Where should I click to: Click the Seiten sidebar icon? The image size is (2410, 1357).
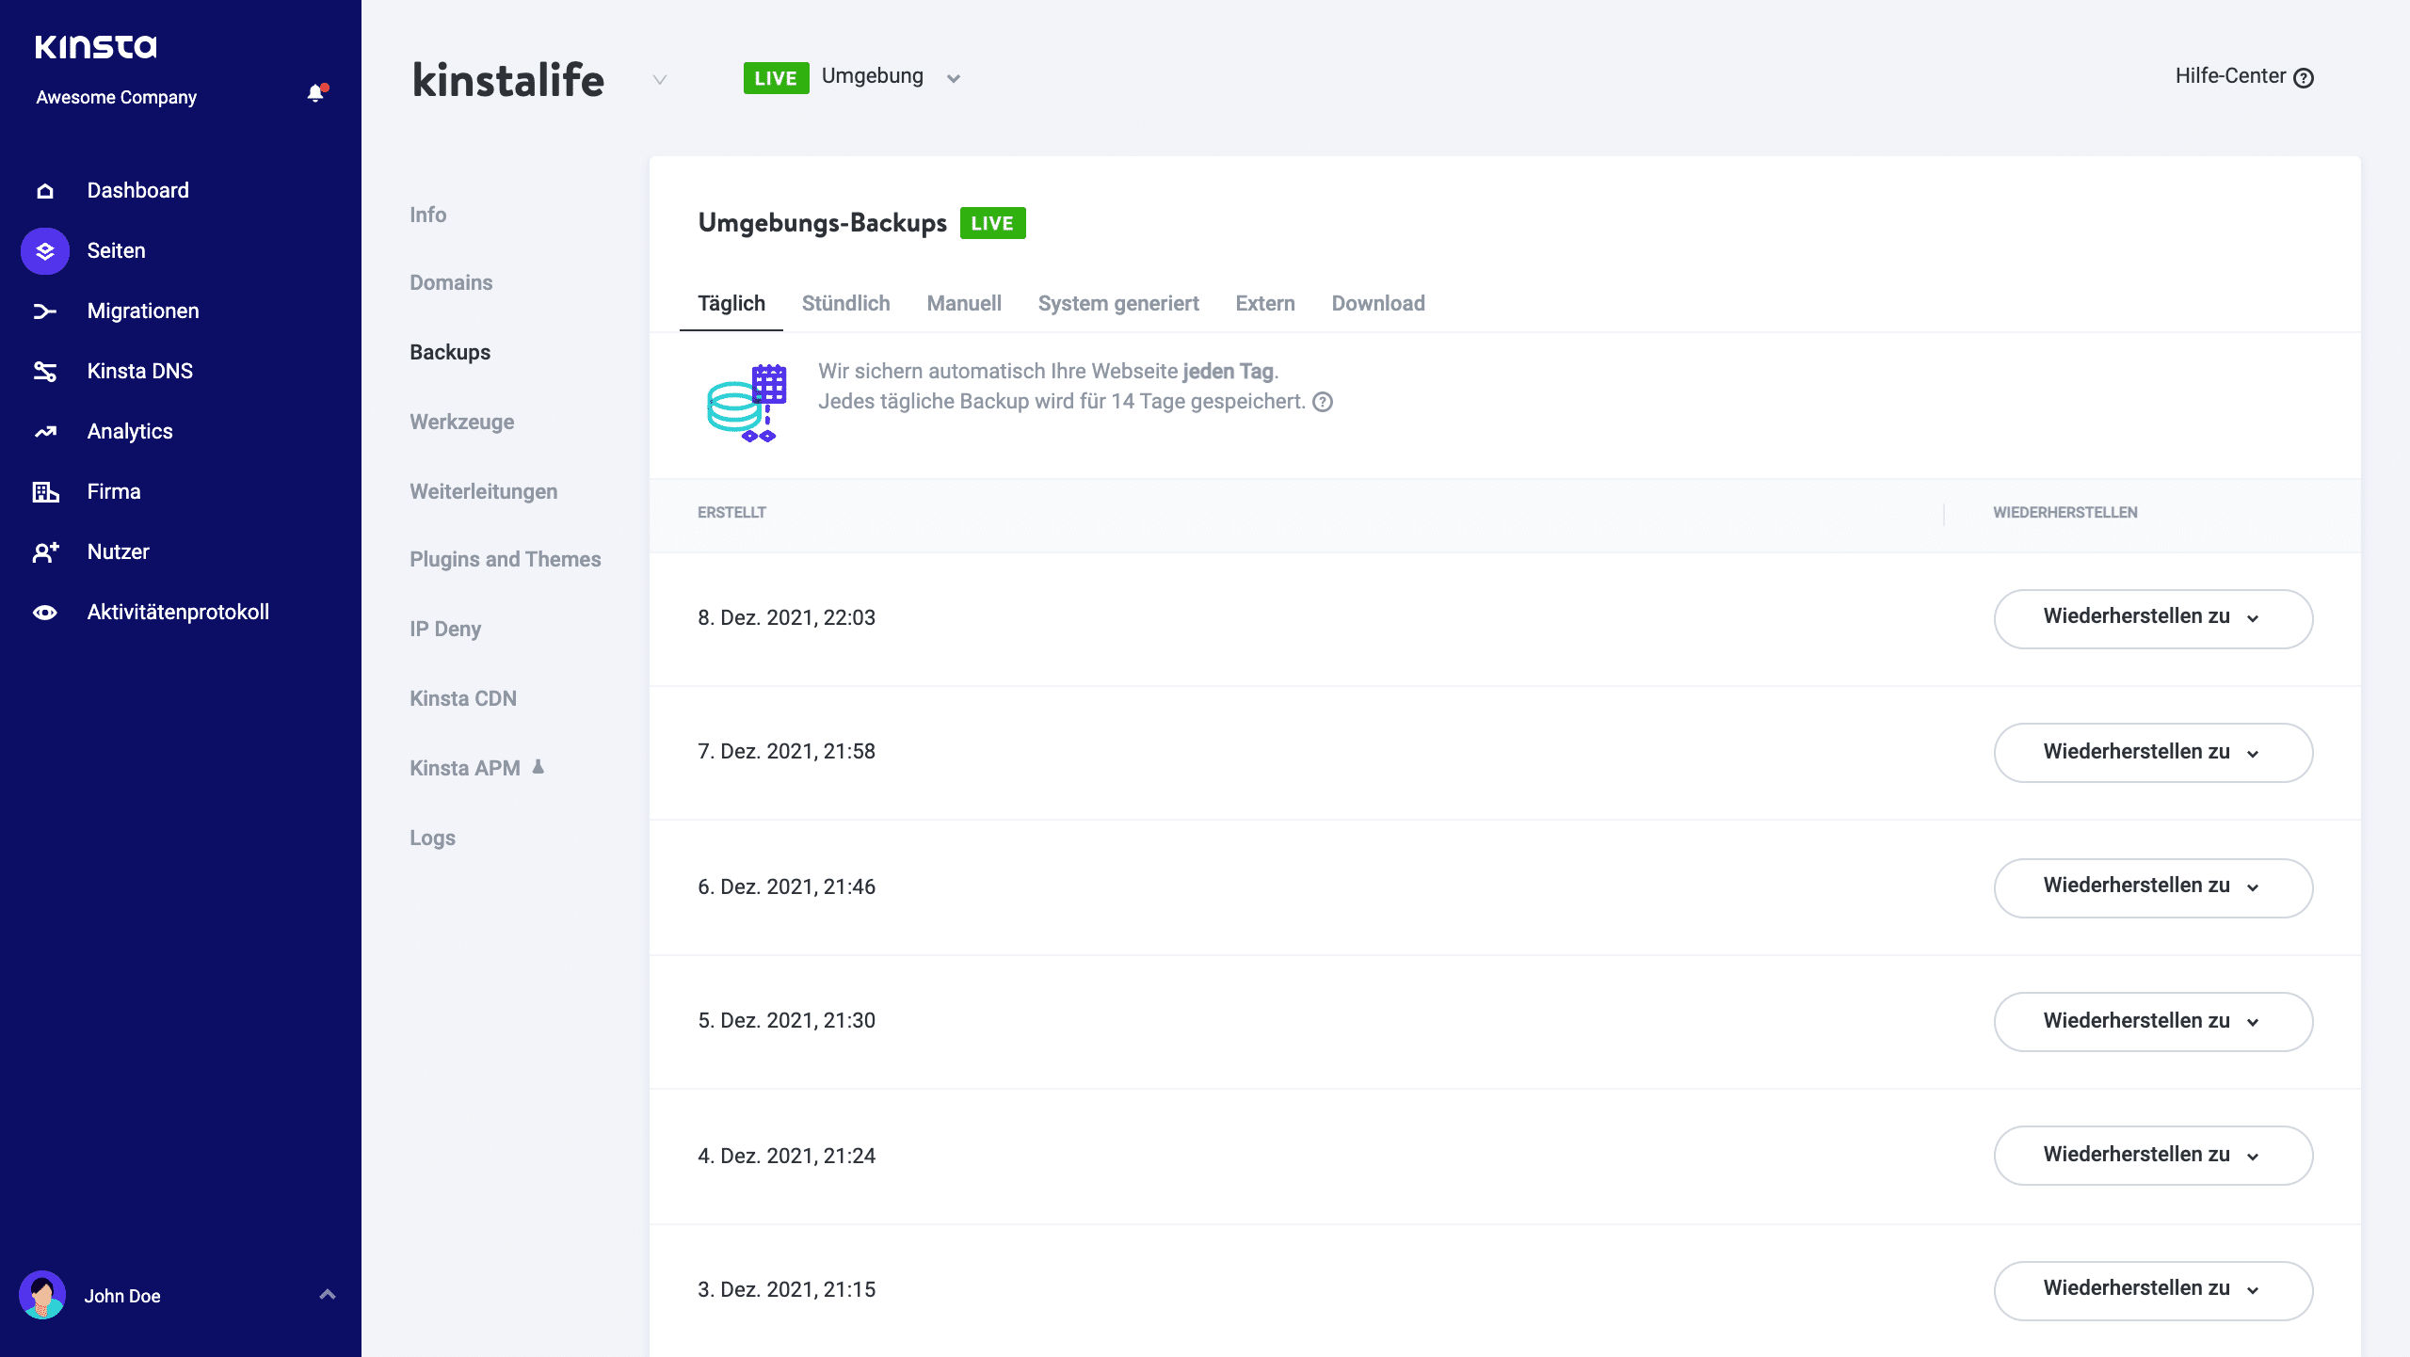tap(44, 250)
